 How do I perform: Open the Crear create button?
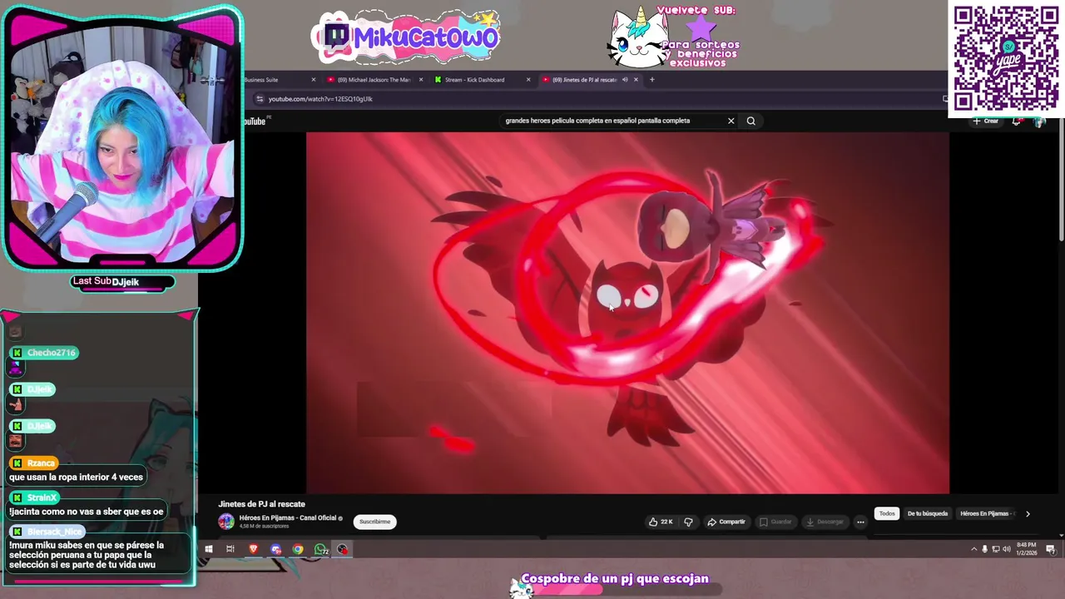986,121
